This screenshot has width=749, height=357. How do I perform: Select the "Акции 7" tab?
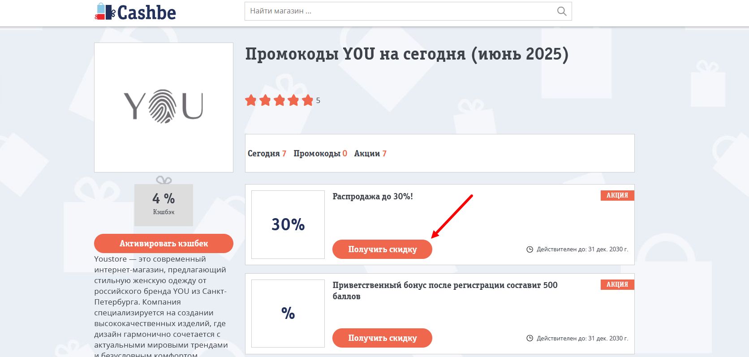click(370, 153)
